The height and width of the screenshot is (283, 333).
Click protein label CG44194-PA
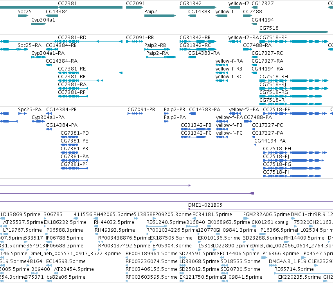[270, 141]
